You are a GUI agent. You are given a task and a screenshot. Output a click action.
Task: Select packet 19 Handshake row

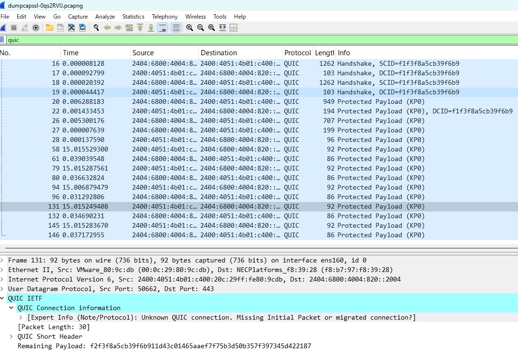(259, 92)
